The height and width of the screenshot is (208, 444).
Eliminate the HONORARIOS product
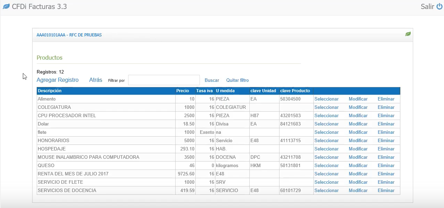click(386, 141)
